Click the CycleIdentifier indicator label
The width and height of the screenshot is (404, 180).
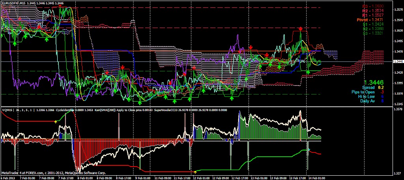64,110
